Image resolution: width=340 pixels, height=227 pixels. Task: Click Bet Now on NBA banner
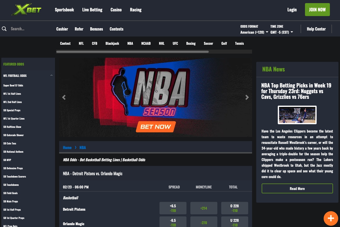click(x=156, y=127)
